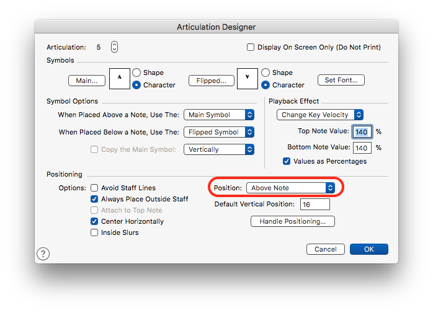Click the help question mark icon
Image resolution: width=433 pixels, height=313 pixels.
pyautogui.click(x=43, y=253)
